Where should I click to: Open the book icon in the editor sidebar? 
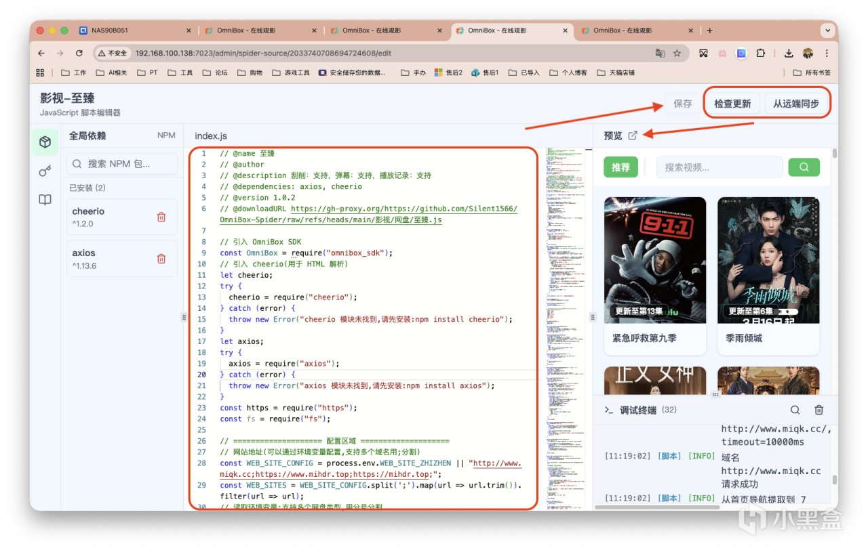pyautogui.click(x=45, y=200)
